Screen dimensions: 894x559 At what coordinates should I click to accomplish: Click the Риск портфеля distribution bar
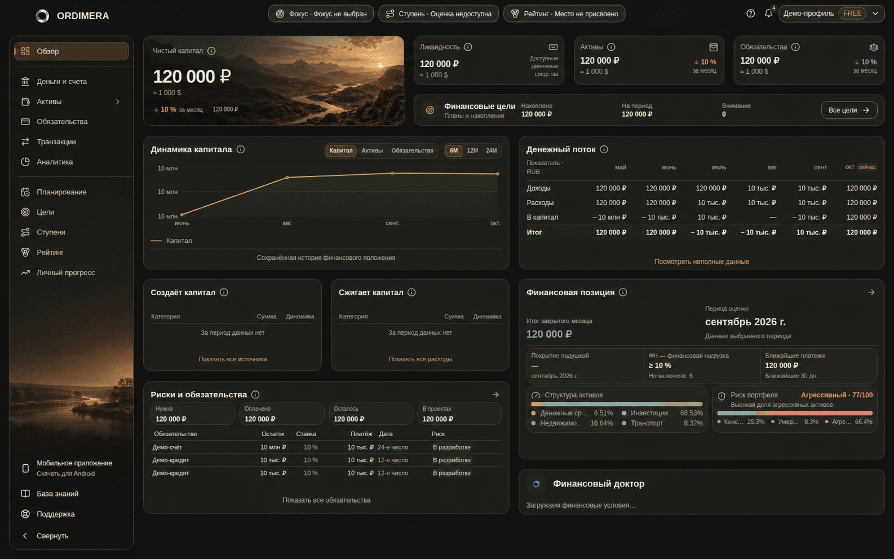(795, 413)
